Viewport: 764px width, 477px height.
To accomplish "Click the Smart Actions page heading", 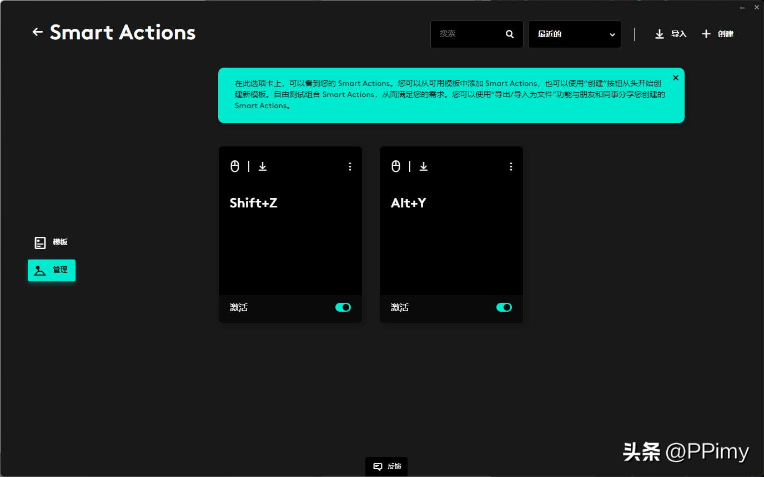I will [x=123, y=33].
